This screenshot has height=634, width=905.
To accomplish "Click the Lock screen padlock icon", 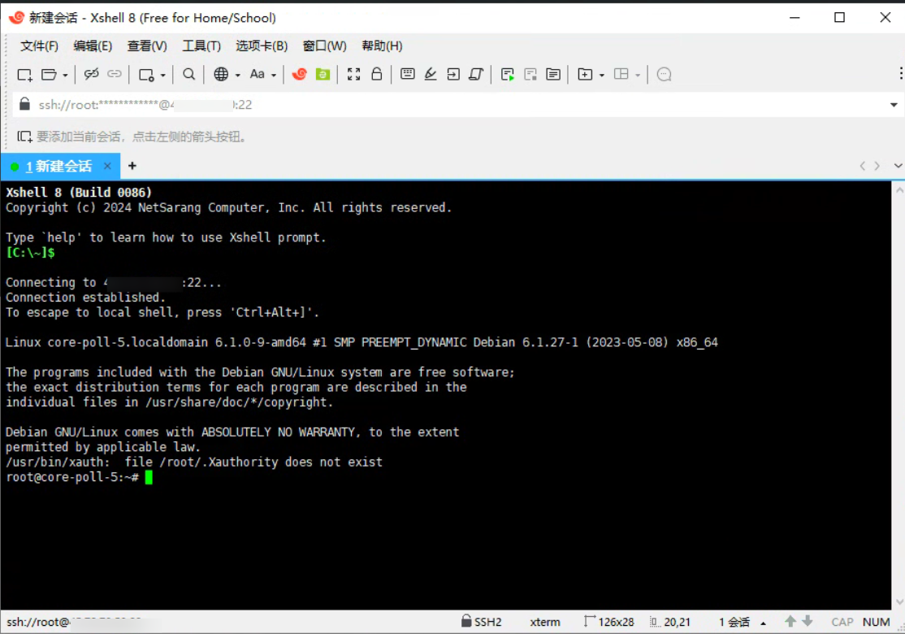I will tap(376, 75).
